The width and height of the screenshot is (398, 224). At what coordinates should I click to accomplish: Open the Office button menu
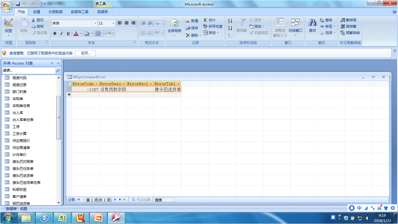[7, 7]
